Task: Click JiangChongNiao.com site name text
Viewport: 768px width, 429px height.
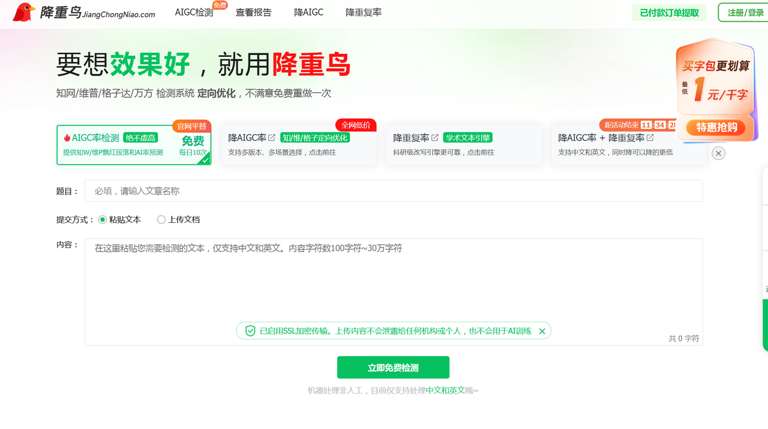Action: coord(118,14)
